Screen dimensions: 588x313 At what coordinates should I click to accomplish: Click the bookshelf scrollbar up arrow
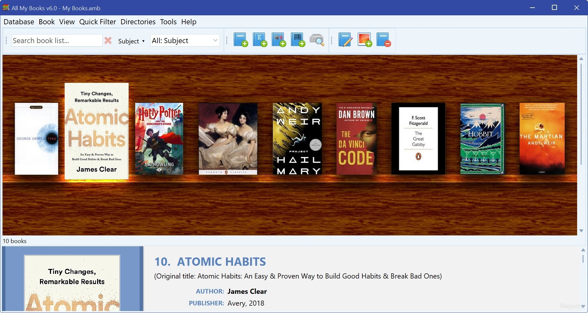[581, 59]
